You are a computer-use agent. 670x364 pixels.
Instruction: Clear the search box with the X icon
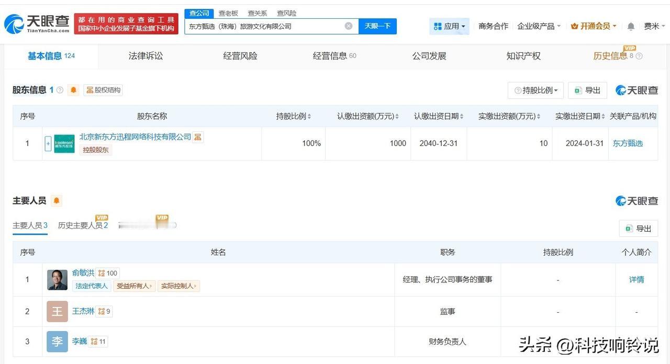349,26
